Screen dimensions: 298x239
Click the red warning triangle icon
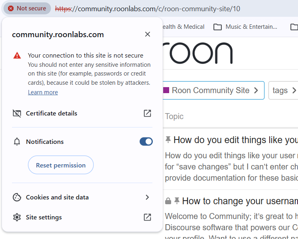[17, 56]
